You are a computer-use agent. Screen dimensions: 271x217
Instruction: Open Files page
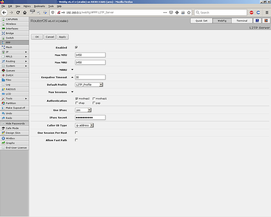[14, 80]
